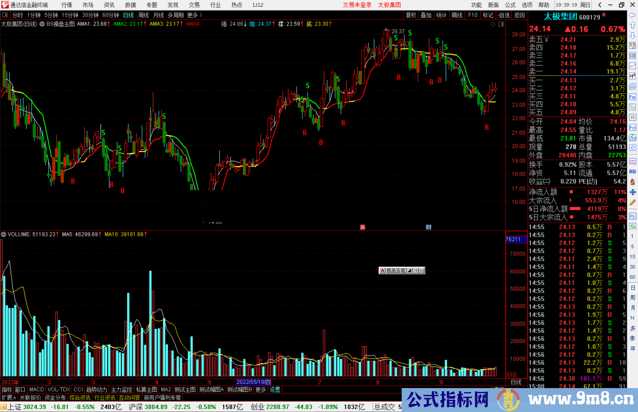This screenshot has width=638, height=412.
Task: Switch to 15-minute period in right sidebar
Action: 632,257
